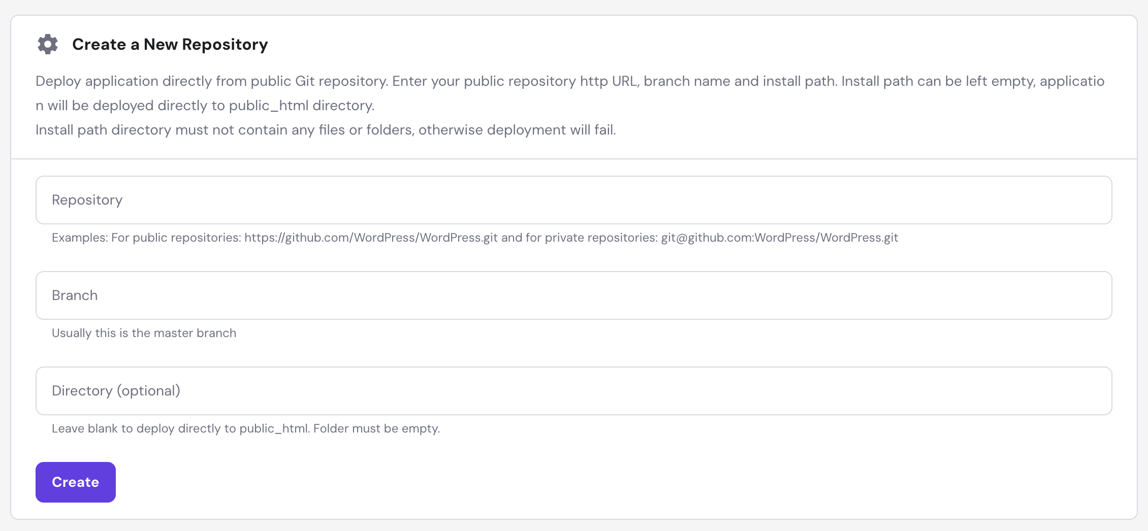1148x531 pixels.
Task: Click the Create a New Repository heading
Action: pyautogui.click(x=170, y=44)
